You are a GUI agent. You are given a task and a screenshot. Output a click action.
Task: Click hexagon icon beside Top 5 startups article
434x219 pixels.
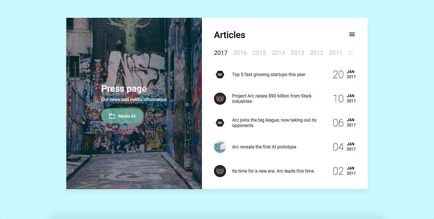[220, 75]
